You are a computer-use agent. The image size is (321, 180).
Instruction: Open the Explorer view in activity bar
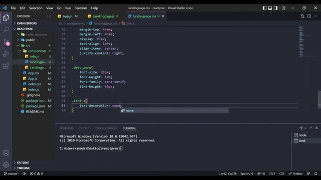click(x=6, y=17)
